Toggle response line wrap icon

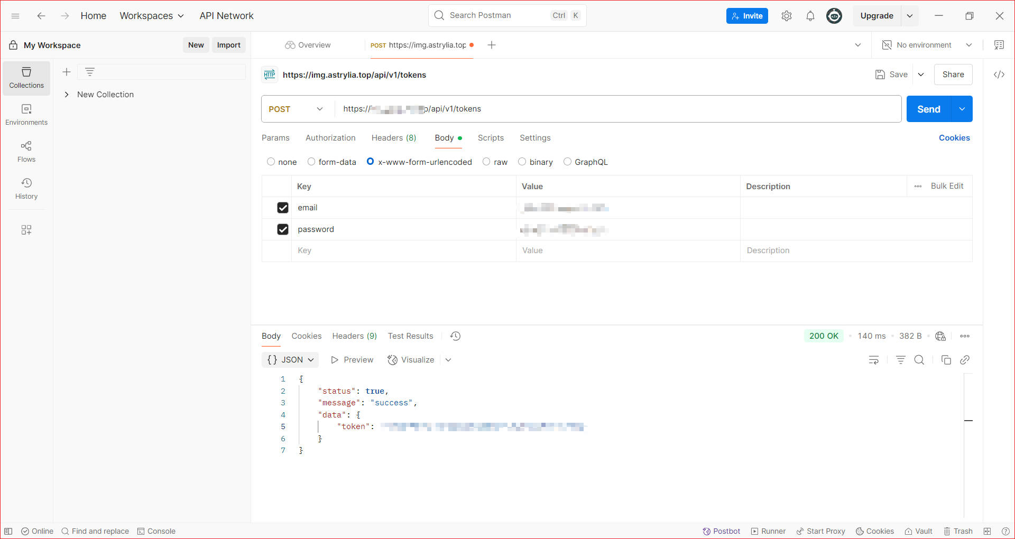[874, 360]
